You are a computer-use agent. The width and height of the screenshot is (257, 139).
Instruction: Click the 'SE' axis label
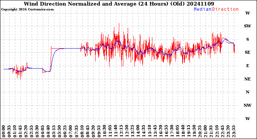tap(247, 52)
